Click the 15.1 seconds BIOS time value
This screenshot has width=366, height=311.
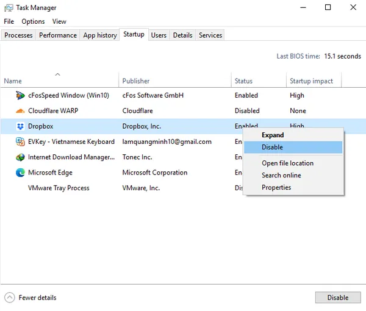pyautogui.click(x=342, y=56)
